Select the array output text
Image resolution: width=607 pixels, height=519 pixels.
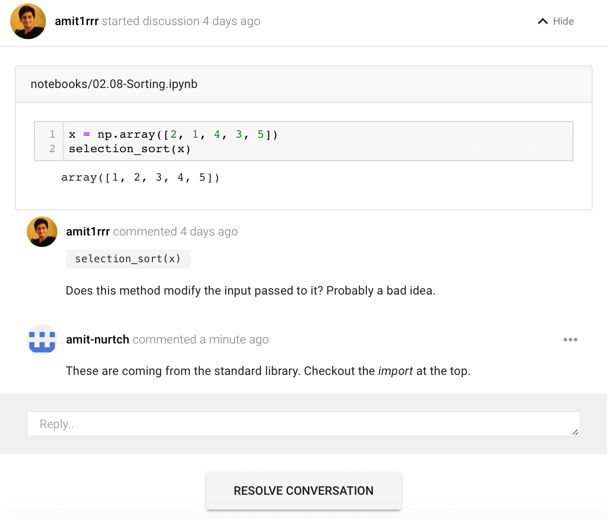(140, 177)
